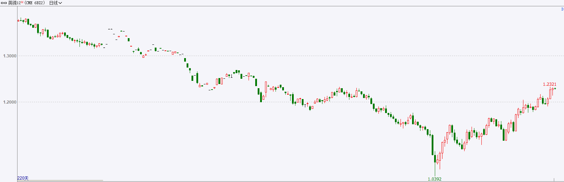This screenshot has height=182, width=564.
Task: Open the 日线 period dropdown
Action: point(56,3)
